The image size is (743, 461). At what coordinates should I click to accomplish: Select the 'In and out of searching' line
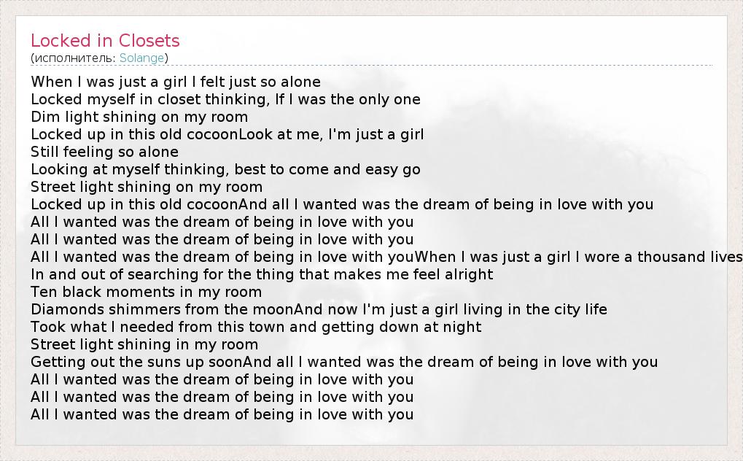coord(262,274)
